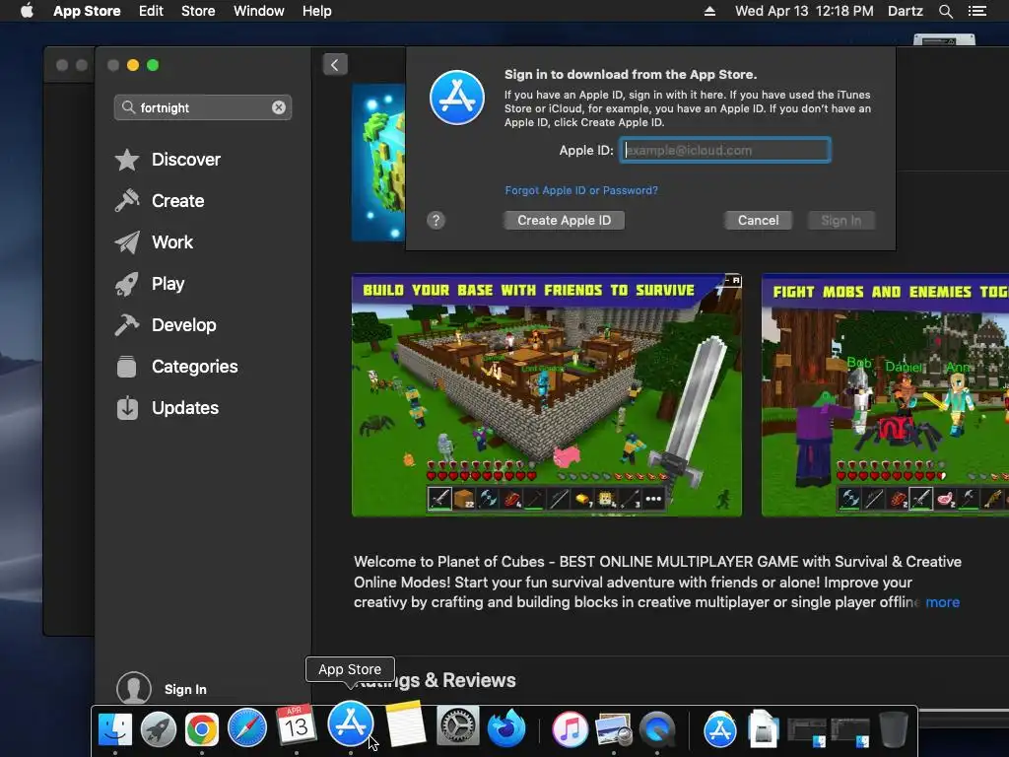Browse Categories in the sidebar
1009x757 pixels.
175,367
